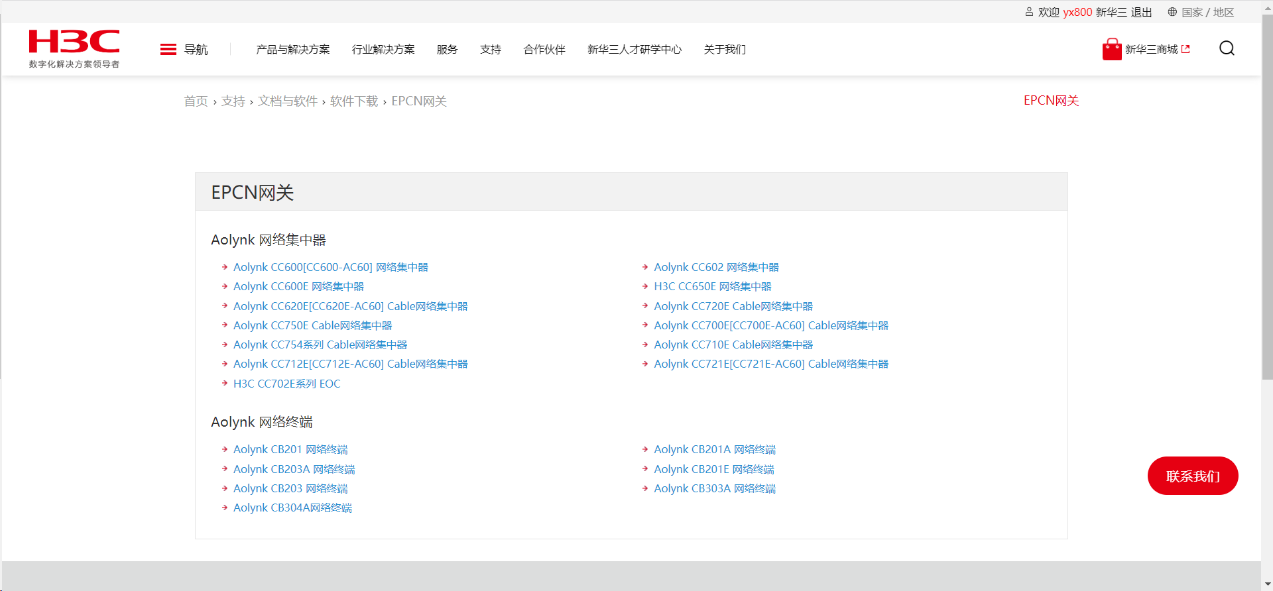Open Aolynk CC754系列 Cable网络集中器
This screenshot has height=591, width=1273.
click(320, 345)
